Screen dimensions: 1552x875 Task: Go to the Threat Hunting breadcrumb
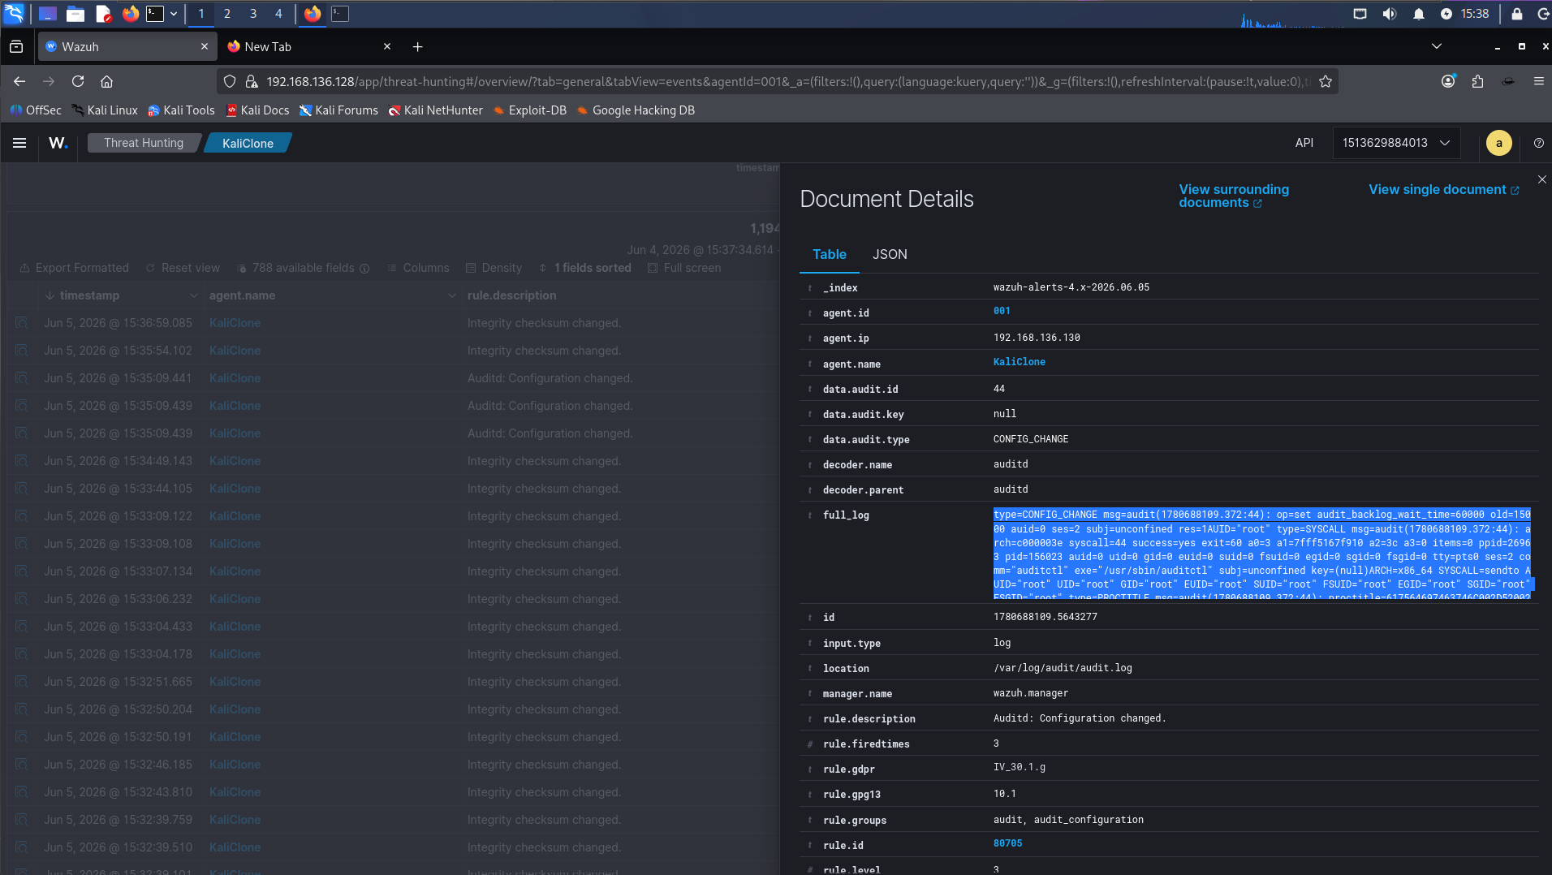pyautogui.click(x=144, y=143)
